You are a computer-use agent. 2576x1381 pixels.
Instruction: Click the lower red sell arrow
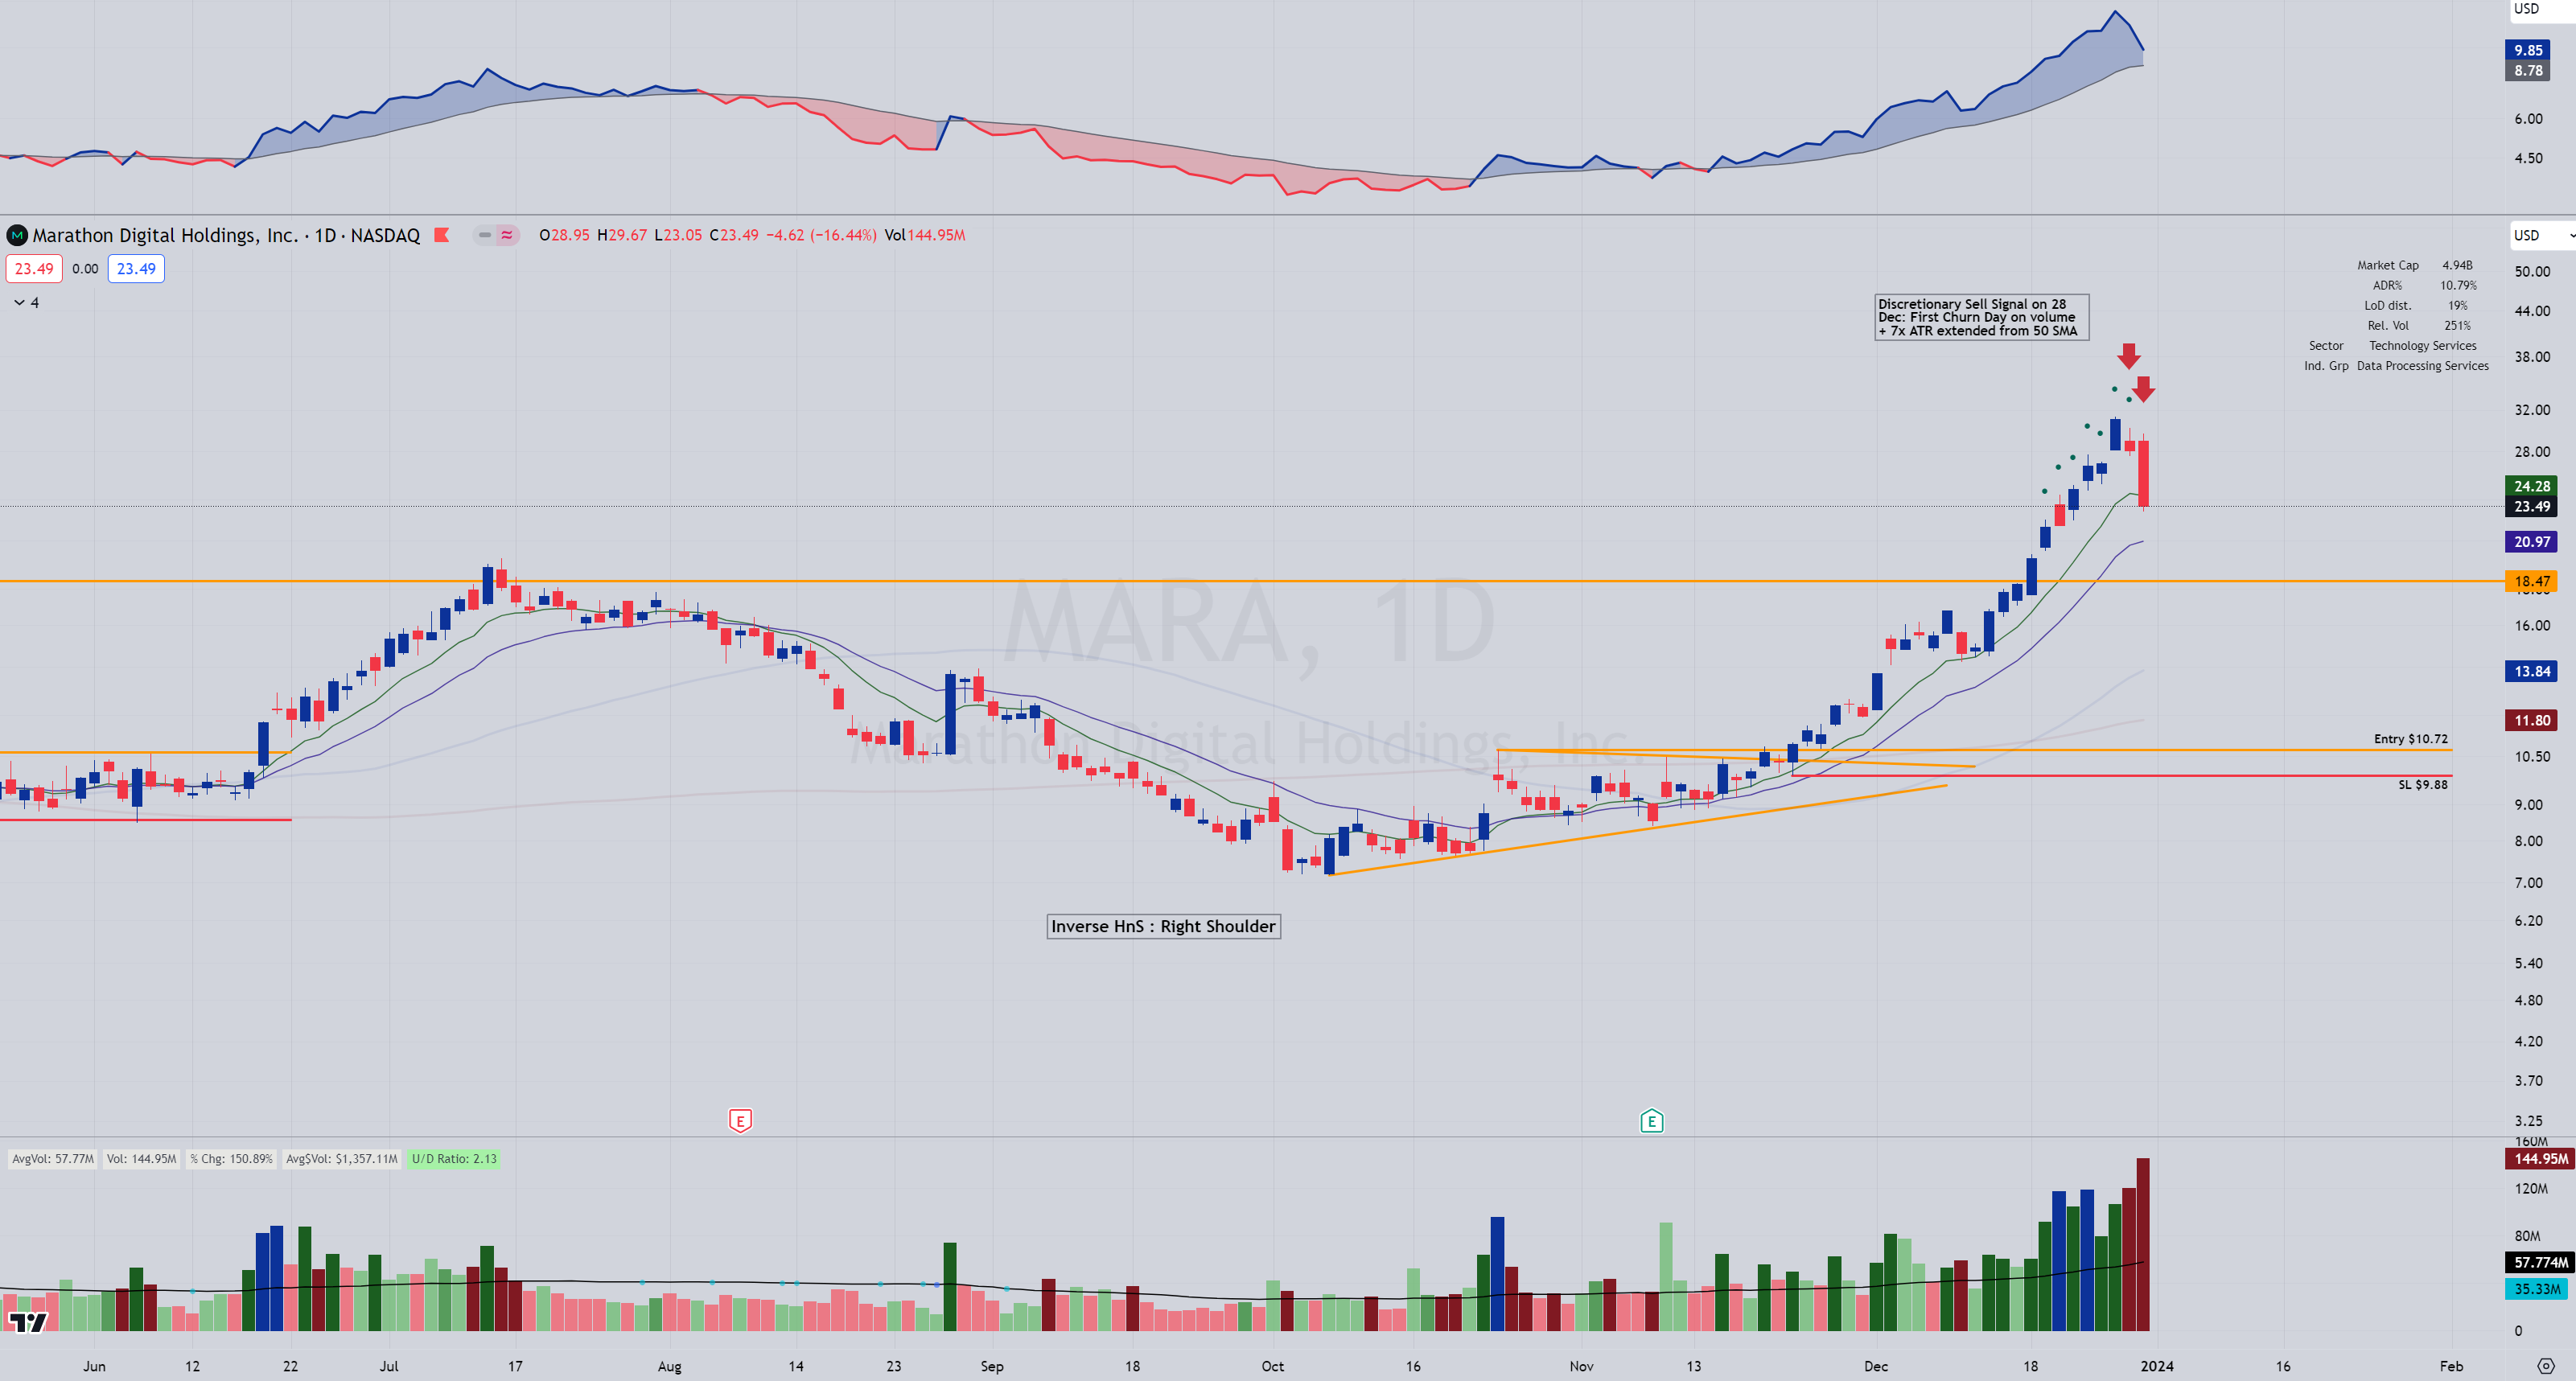pyautogui.click(x=2143, y=388)
